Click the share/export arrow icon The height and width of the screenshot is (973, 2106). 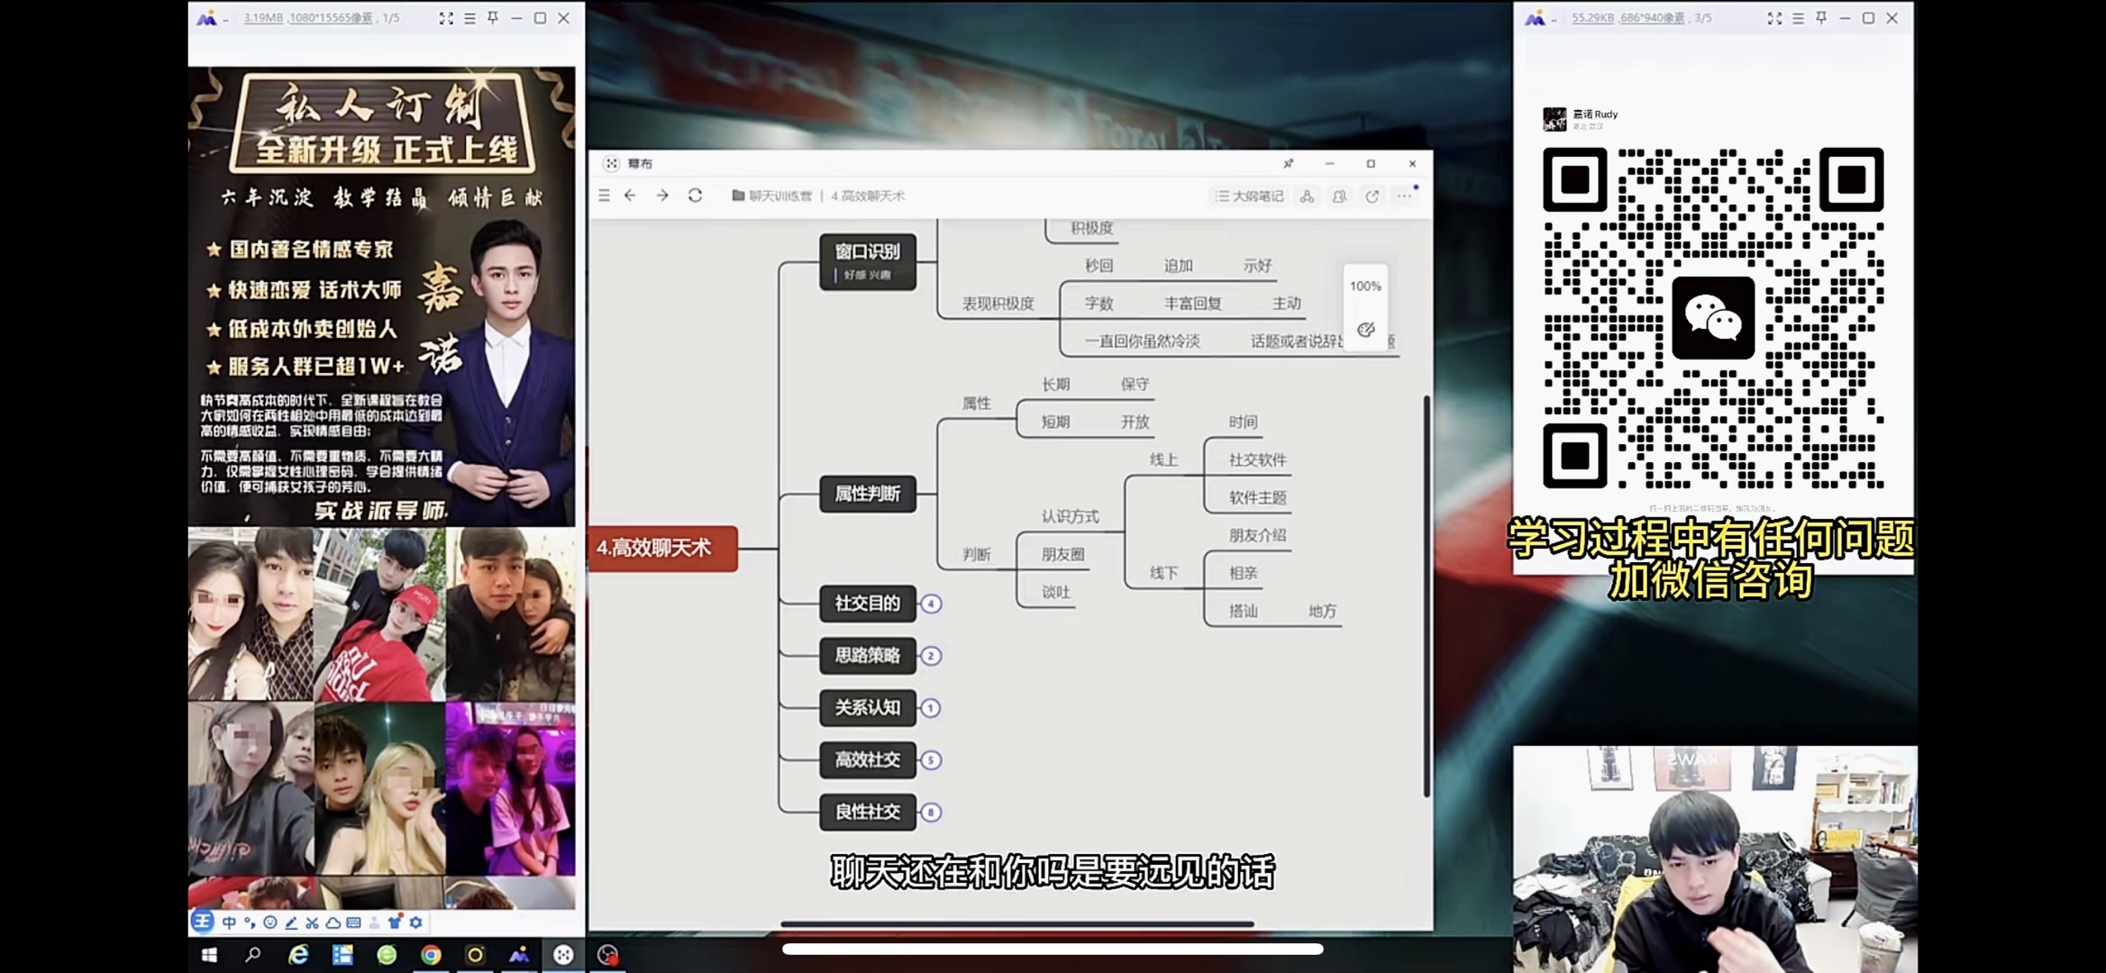coord(1372,196)
